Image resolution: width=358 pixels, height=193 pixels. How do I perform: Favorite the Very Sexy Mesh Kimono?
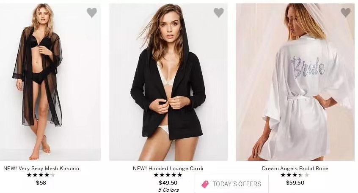92,13
